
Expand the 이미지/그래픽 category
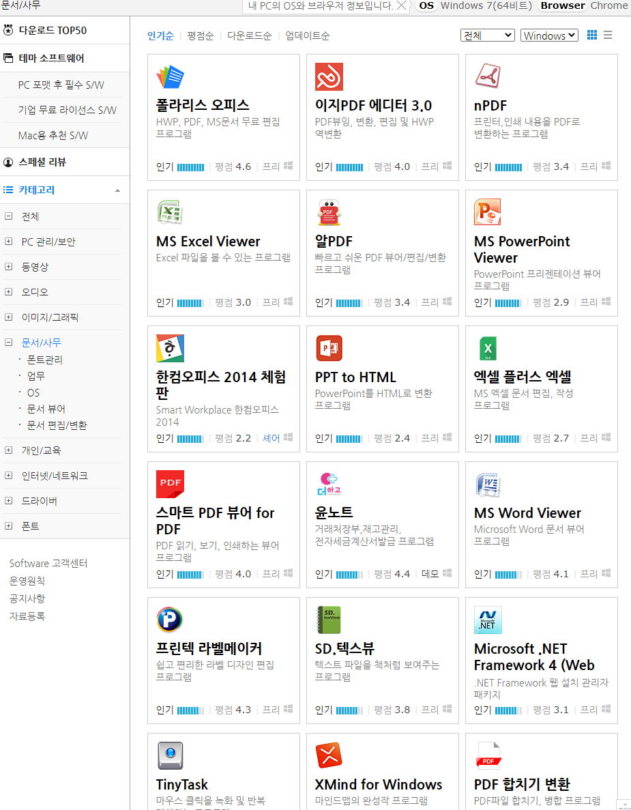(x=8, y=317)
